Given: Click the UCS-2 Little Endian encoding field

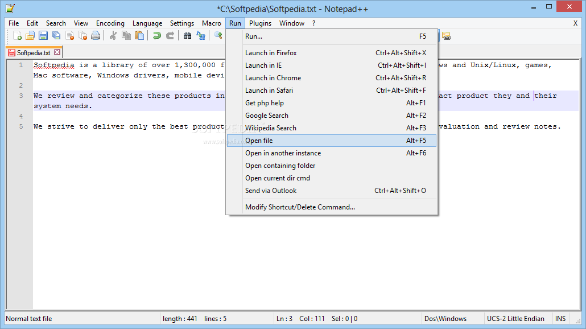Looking at the screenshot, I should click(516, 319).
